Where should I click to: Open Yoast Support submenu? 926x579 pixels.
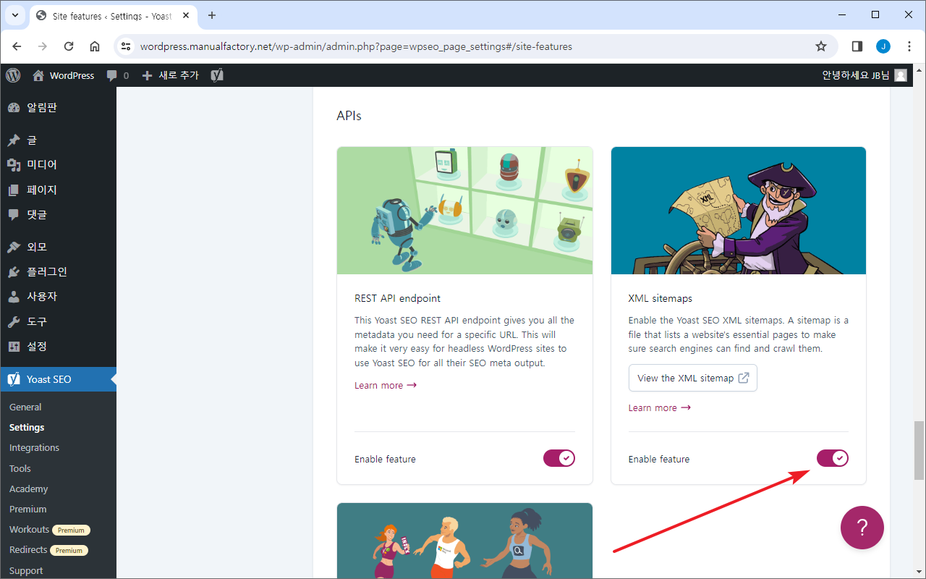click(26, 570)
